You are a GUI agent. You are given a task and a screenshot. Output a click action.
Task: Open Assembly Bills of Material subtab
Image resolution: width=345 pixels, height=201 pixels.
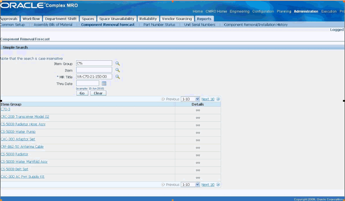(x=53, y=25)
